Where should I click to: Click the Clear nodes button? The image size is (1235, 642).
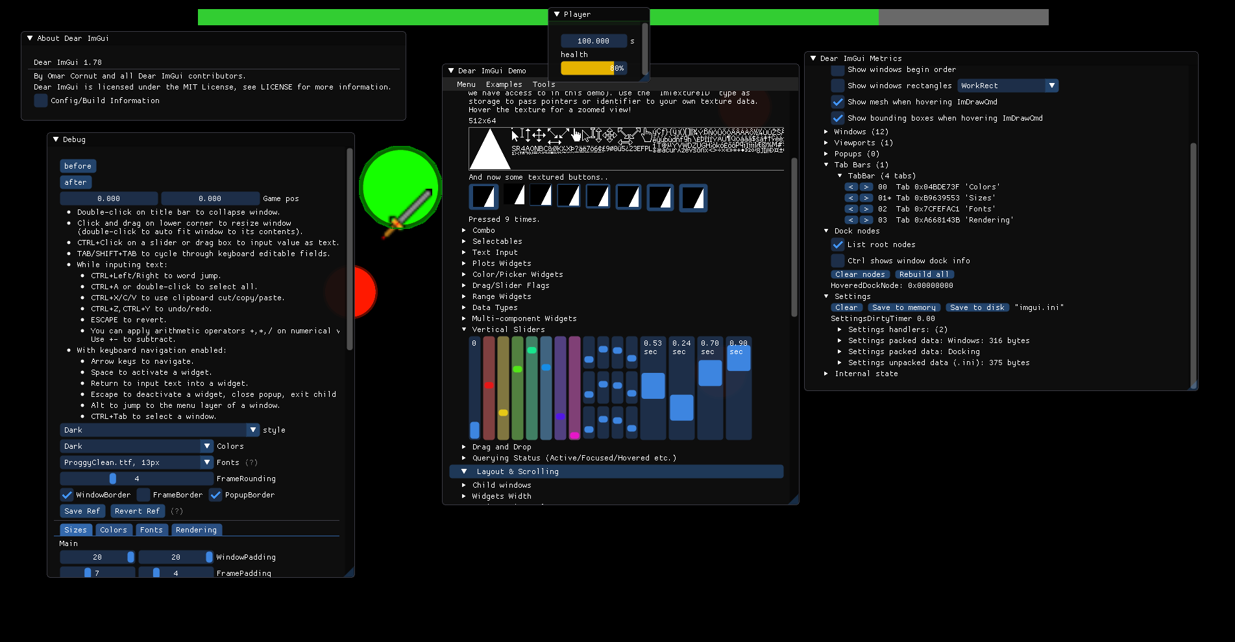pyautogui.click(x=860, y=274)
